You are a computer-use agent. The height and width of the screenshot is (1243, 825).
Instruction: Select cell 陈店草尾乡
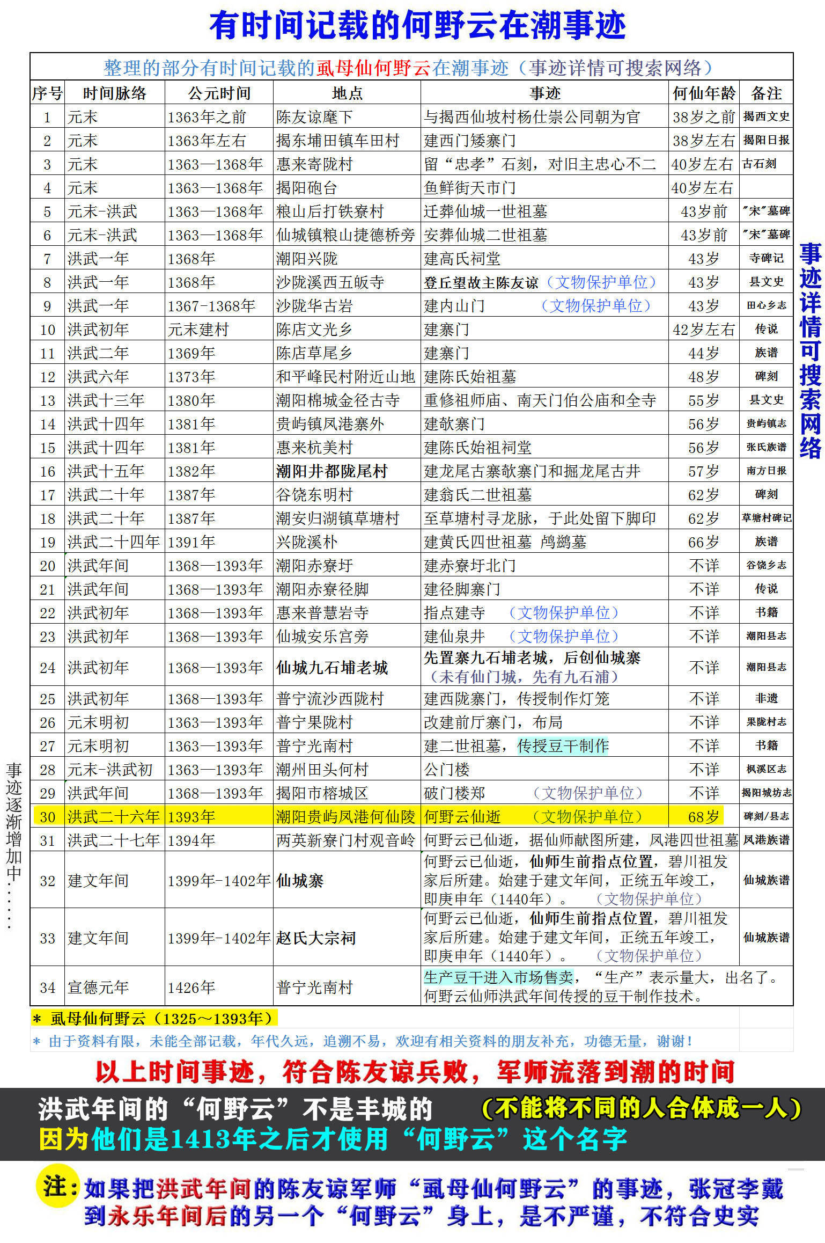pos(347,353)
